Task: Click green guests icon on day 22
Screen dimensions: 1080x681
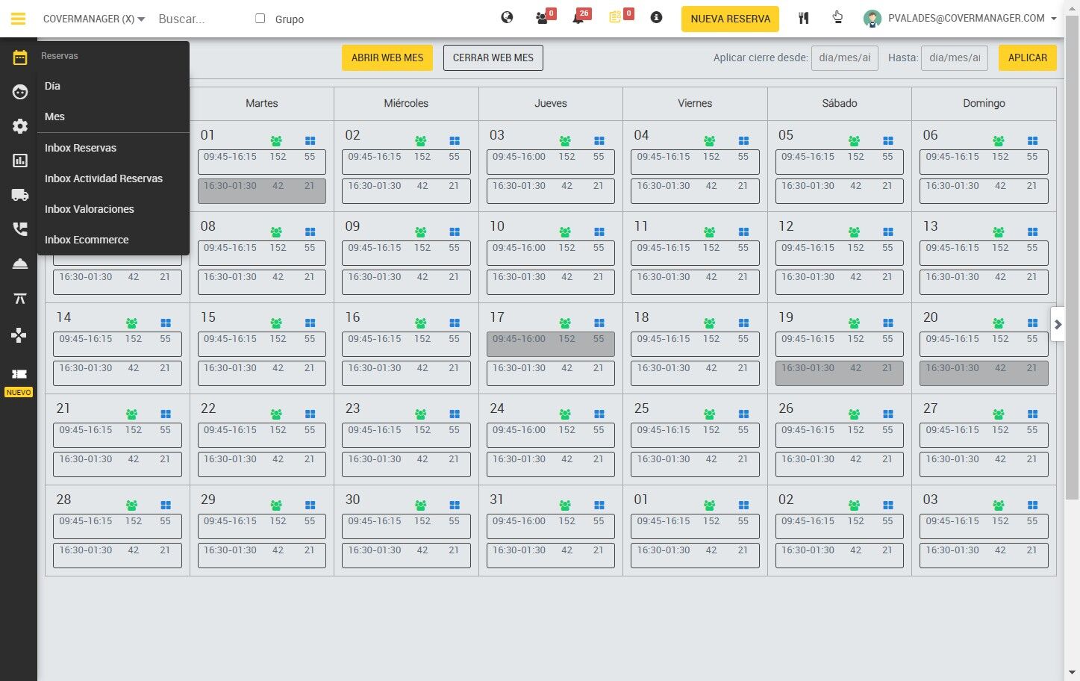Action: pyautogui.click(x=276, y=414)
